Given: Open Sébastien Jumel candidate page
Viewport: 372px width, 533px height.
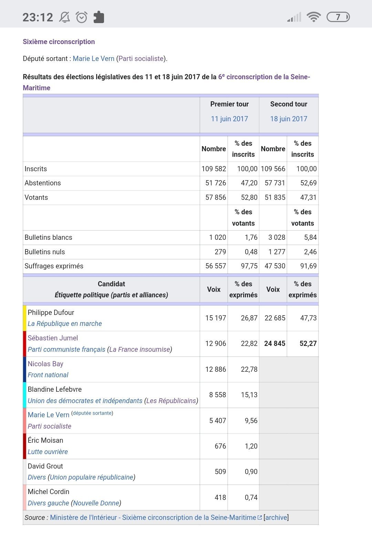Looking at the screenshot, I should [x=53, y=338].
